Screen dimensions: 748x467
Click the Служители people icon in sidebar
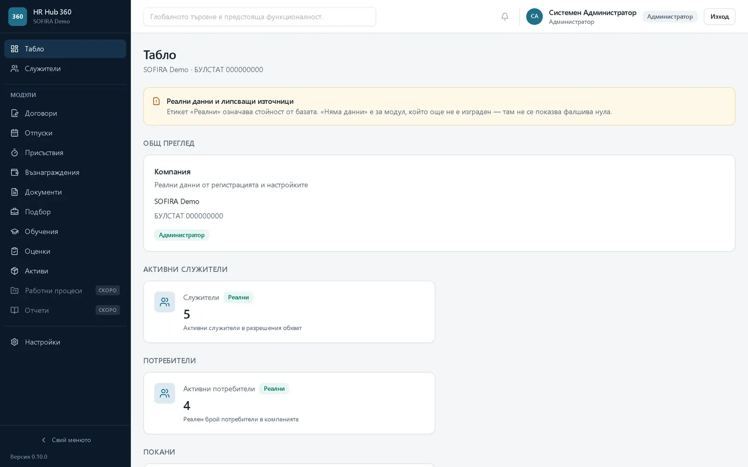pyautogui.click(x=14, y=69)
